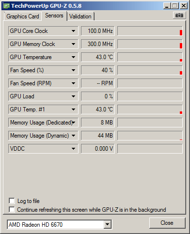This screenshot has width=190, height=234.
Task: Open the AMD Radeon HD 6670 selector
Action: tap(60, 224)
